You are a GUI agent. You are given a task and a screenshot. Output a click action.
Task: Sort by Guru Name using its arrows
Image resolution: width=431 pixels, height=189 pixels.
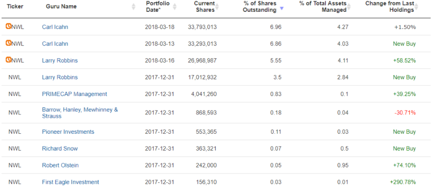tap(133, 6)
